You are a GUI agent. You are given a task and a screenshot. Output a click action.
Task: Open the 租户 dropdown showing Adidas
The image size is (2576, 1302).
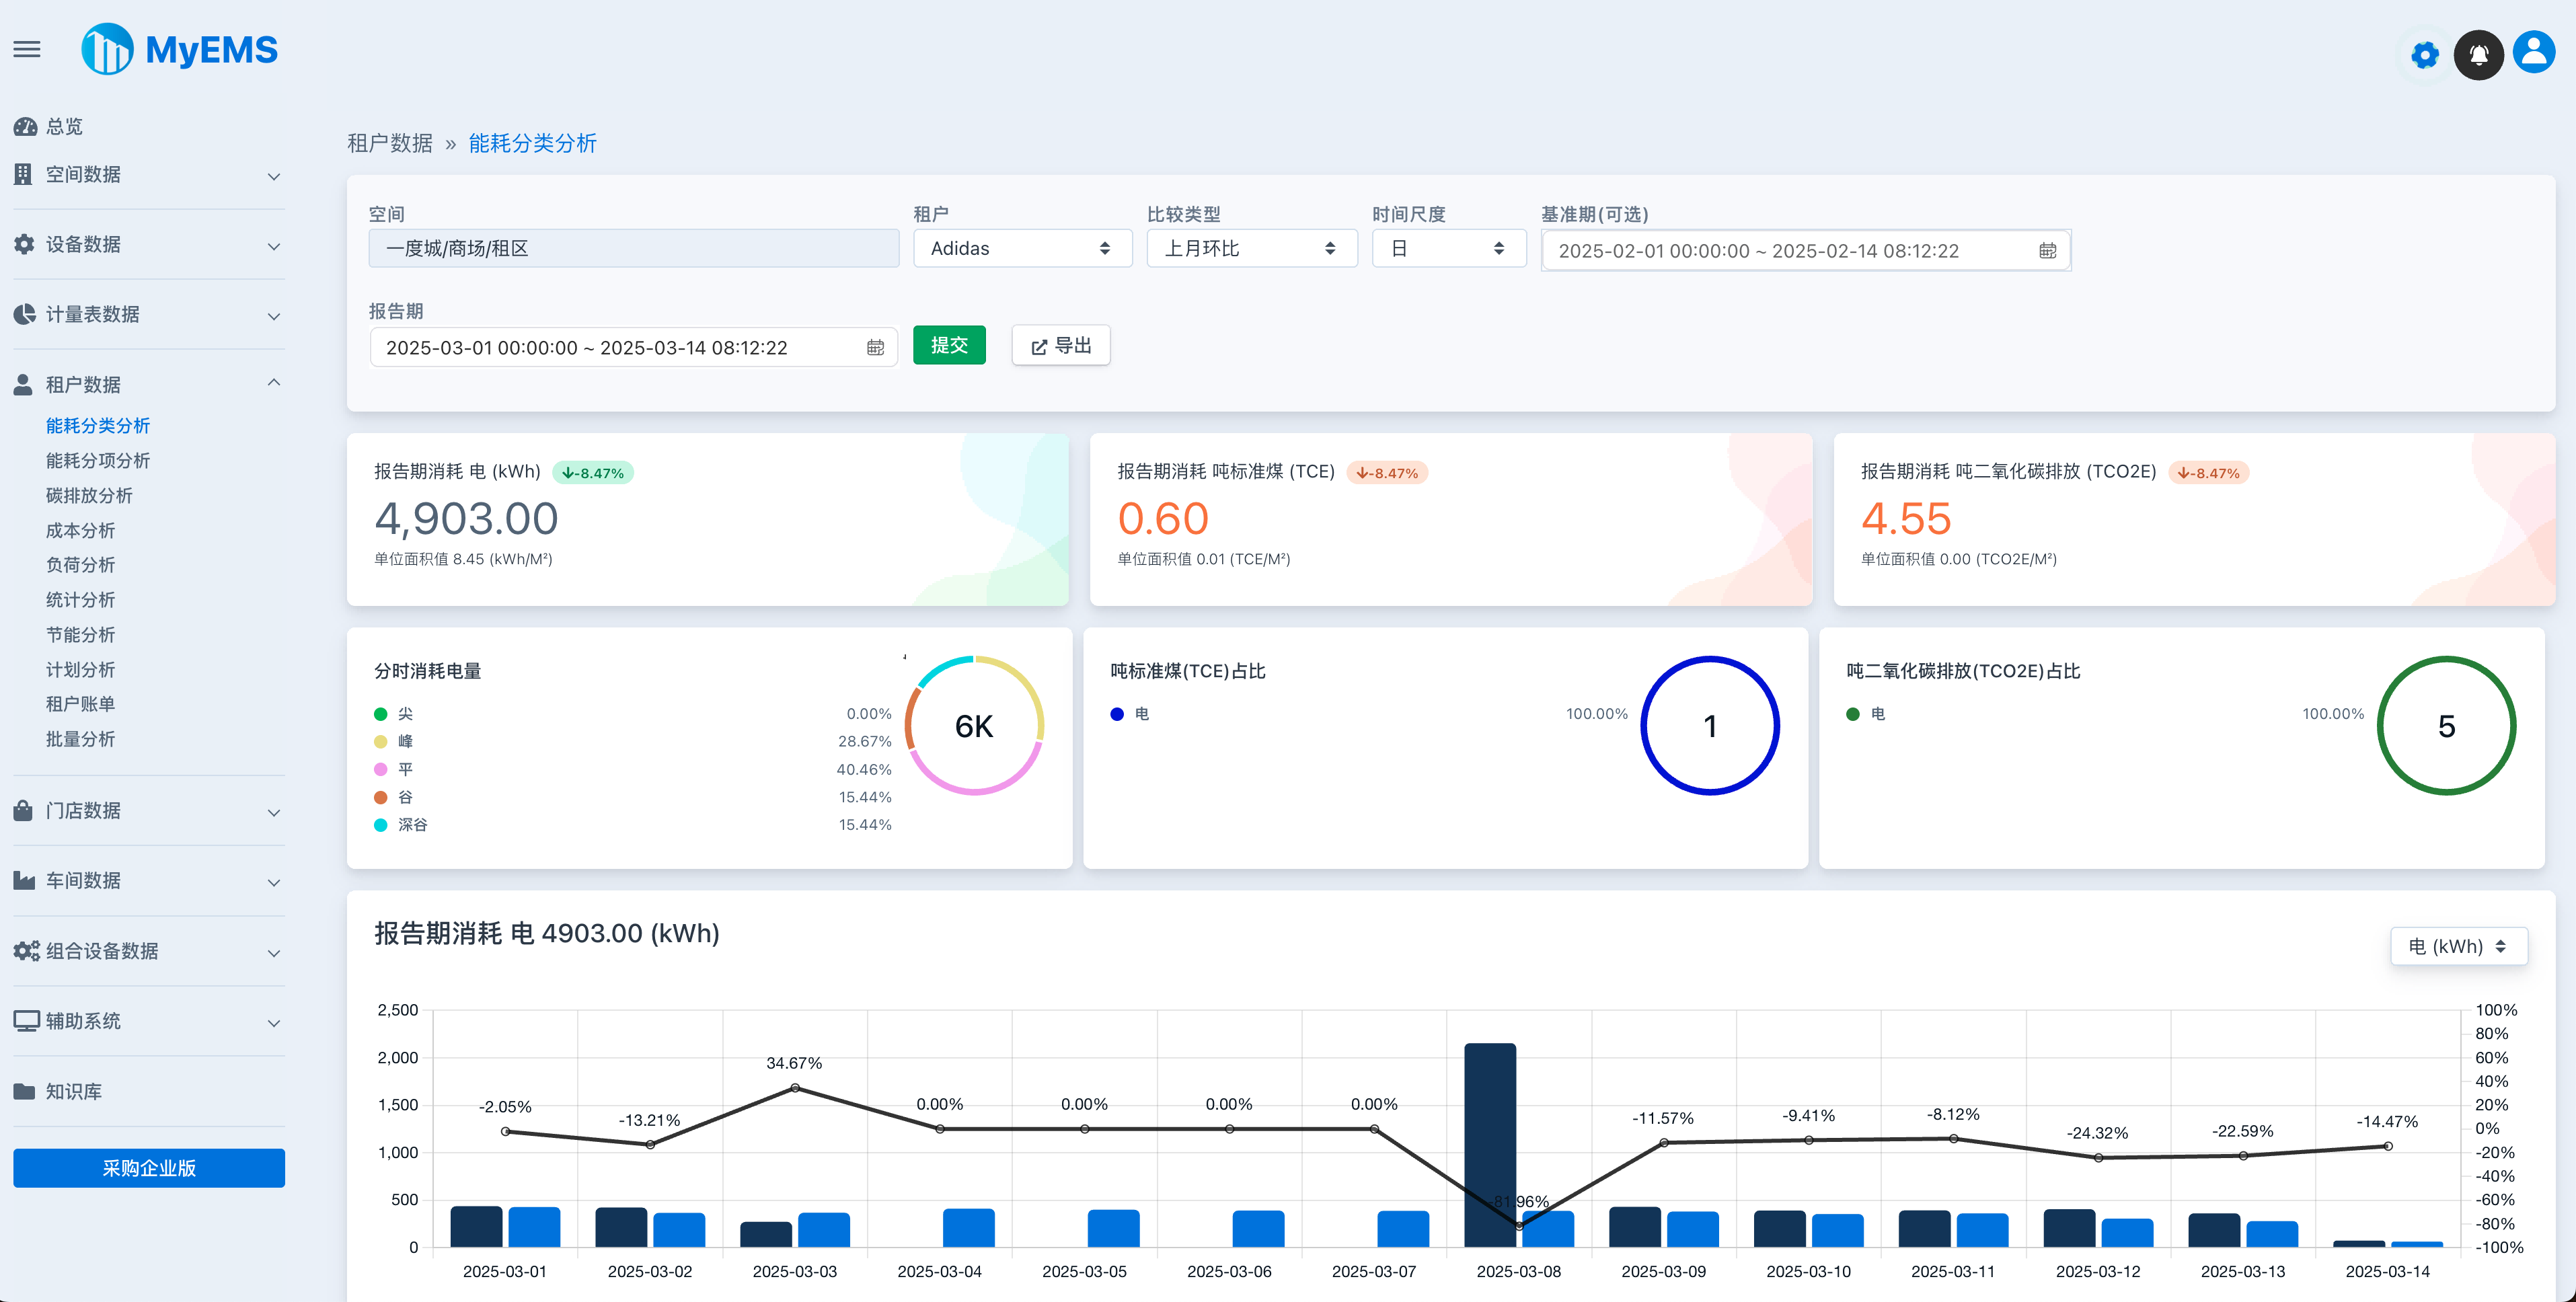coord(1022,248)
